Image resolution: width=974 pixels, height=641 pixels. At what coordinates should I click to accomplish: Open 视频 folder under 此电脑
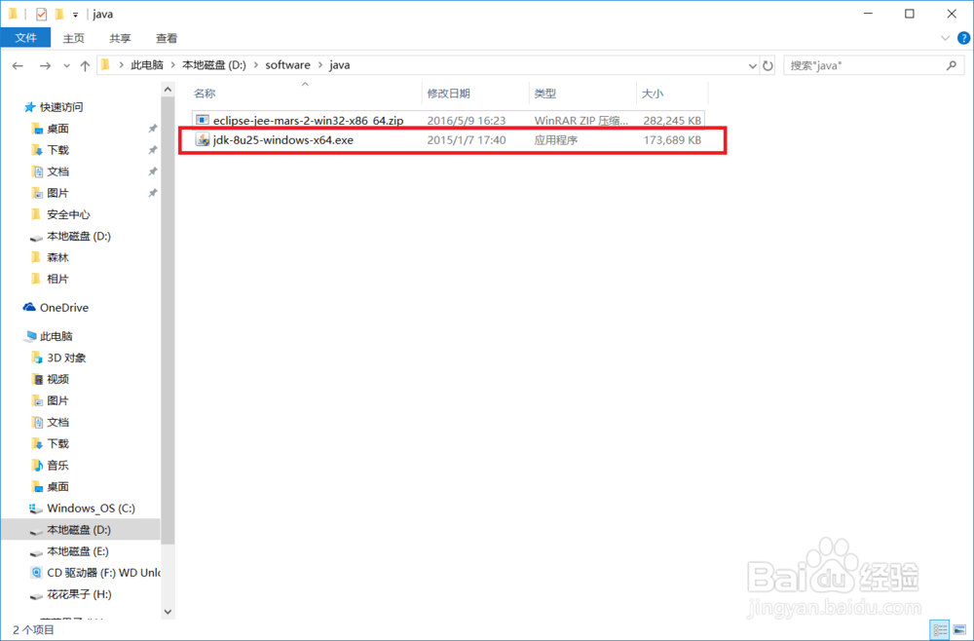[x=57, y=380]
